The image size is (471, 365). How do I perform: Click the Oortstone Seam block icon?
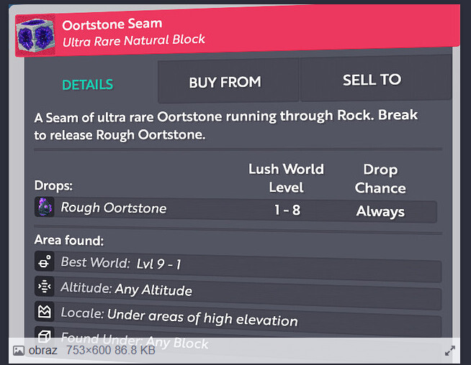(x=35, y=35)
